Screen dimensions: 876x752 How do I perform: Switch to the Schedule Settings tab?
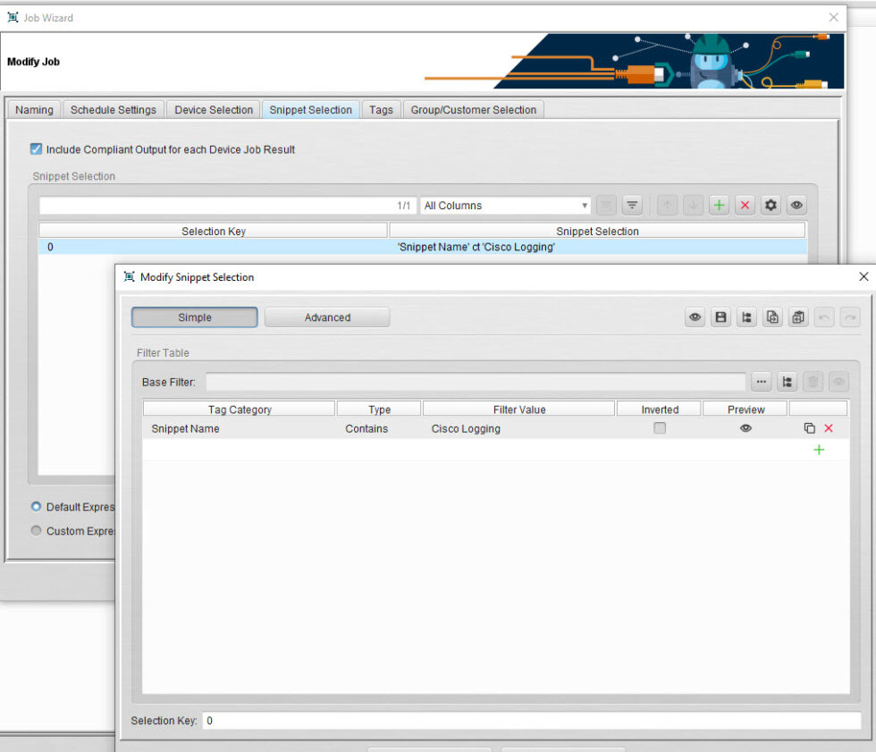pos(113,109)
